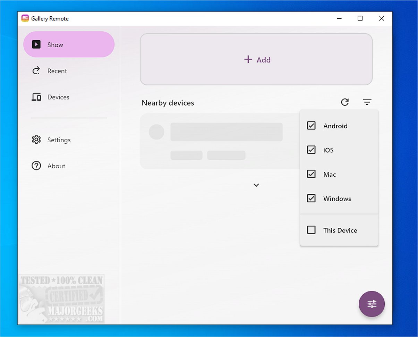
Task: Expand the list with the down chevron
Action: coord(256,185)
